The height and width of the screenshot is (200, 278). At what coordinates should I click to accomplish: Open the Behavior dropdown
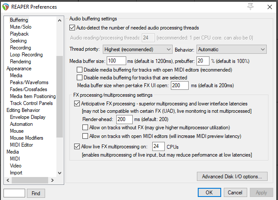pos(231,49)
